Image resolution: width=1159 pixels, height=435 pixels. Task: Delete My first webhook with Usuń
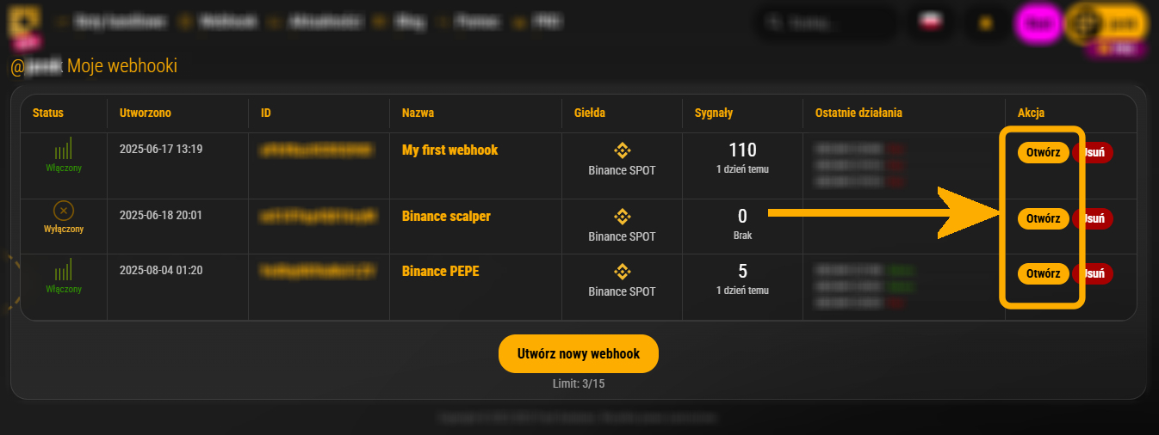tap(1094, 153)
